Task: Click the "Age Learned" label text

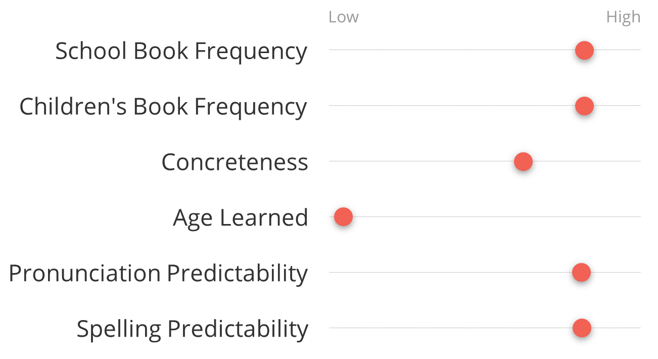Action: (240, 218)
